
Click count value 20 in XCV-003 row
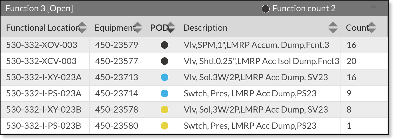pyautogui.click(x=352, y=61)
